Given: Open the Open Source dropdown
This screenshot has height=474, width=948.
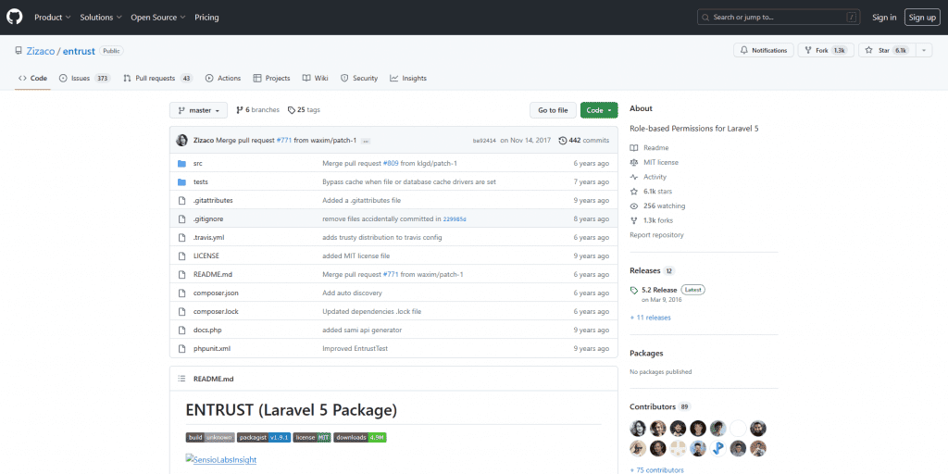Looking at the screenshot, I should coord(157,18).
